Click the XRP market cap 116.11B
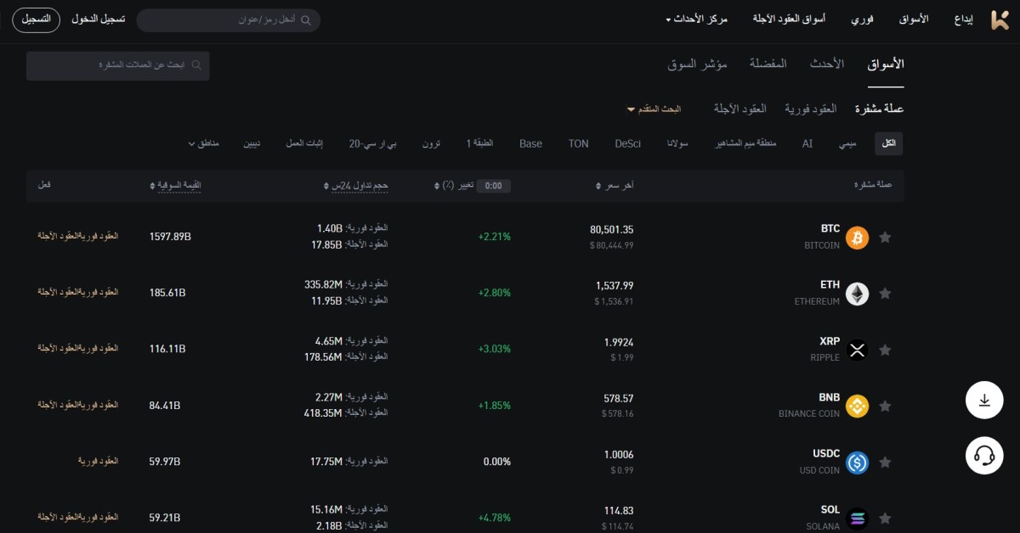The height and width of the screenshot is (533, 1020). coord(167,349)
